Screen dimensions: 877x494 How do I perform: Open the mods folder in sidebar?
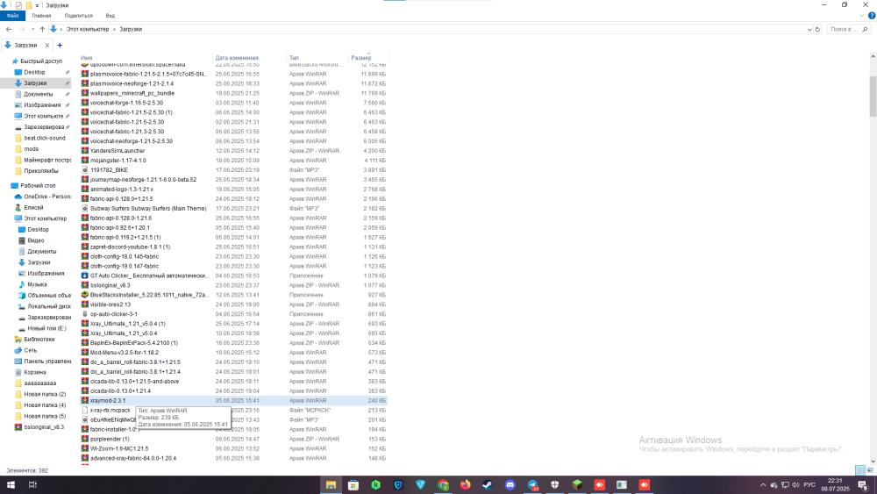pos(32,149)
